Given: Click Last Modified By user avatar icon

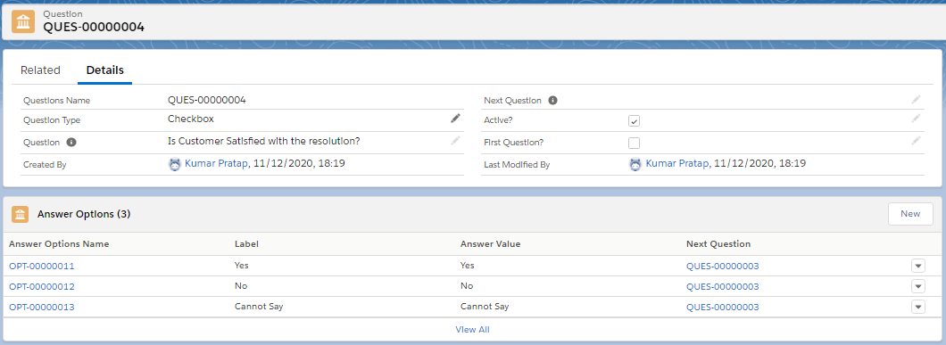Looking at the screenshot, I should click(x=635, y=164).
